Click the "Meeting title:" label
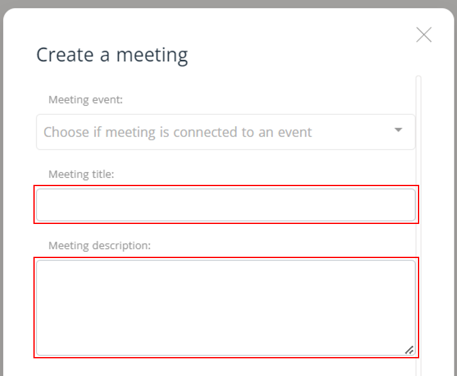 click(81, 173)
